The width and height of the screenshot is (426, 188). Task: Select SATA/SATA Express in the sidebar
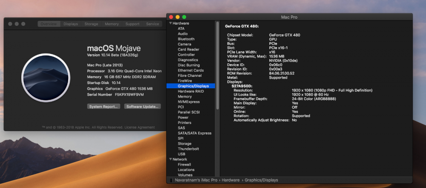(195, 133)
